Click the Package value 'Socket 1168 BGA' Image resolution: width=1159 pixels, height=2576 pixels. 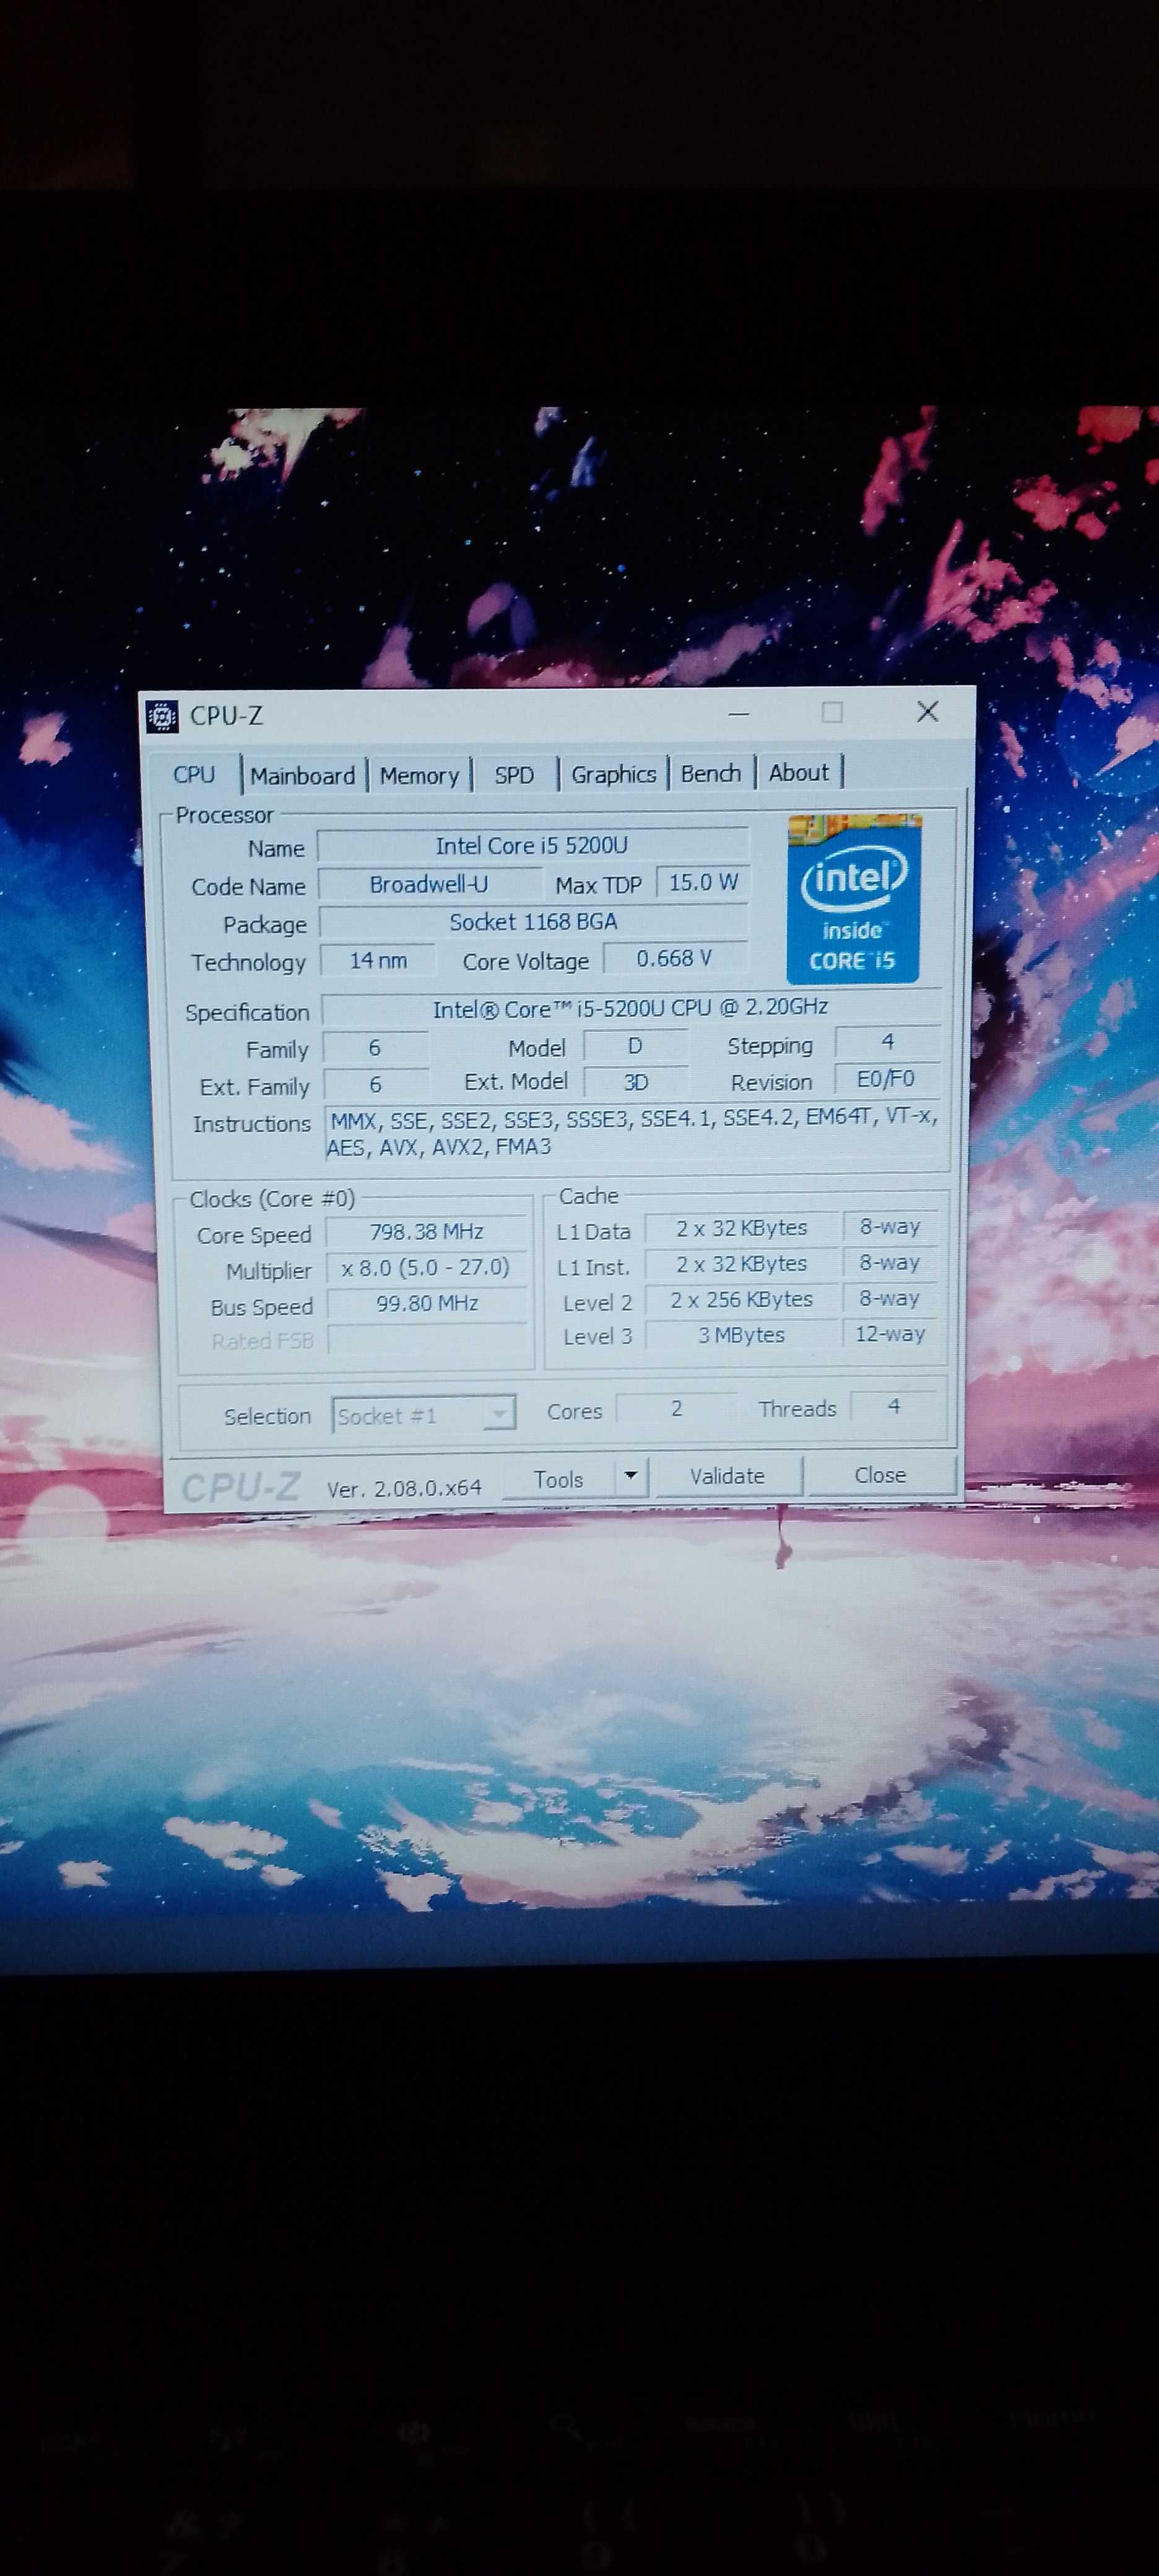pyautogui.click(x=533, y=922)
